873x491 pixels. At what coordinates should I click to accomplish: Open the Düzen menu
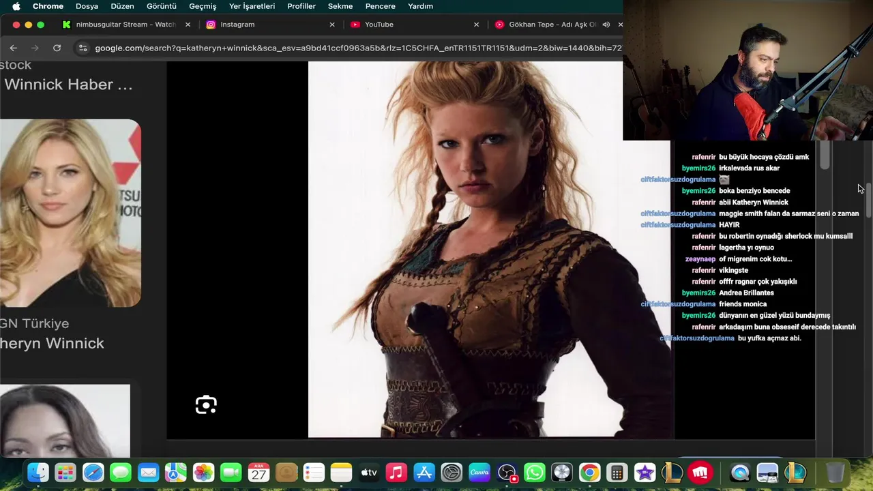click(122, 6)
